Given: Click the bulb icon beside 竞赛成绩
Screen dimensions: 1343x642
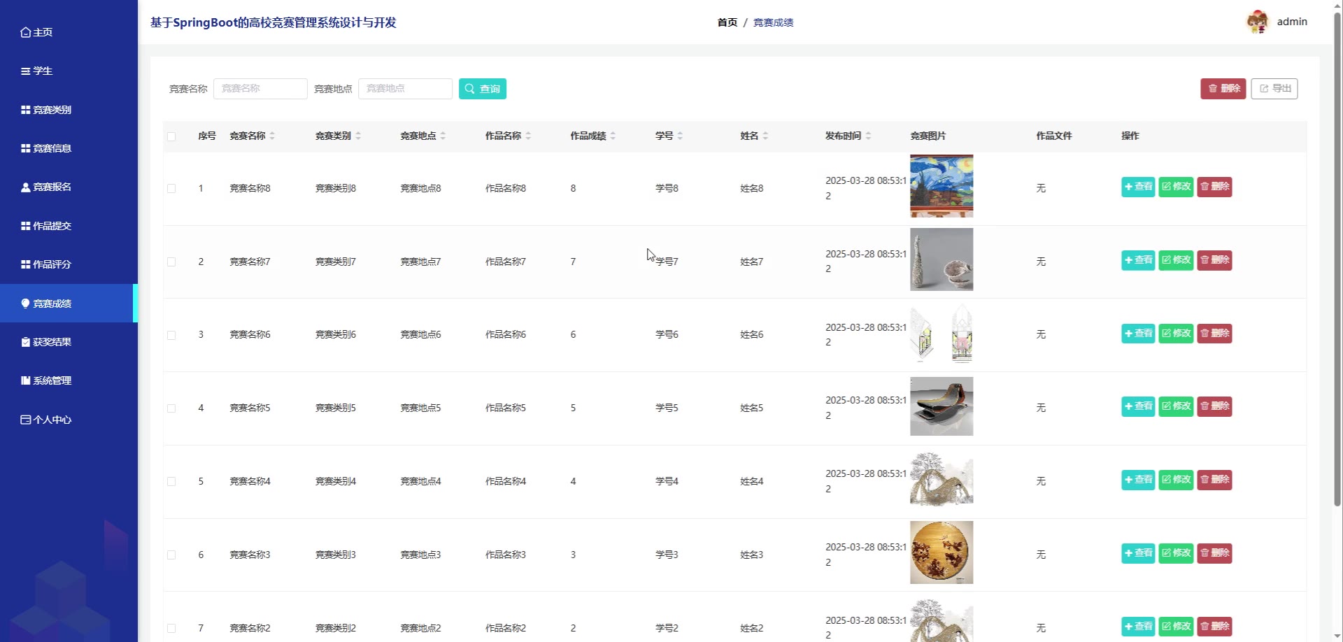Looking at the screenshot, I should [x=26, y=304].
